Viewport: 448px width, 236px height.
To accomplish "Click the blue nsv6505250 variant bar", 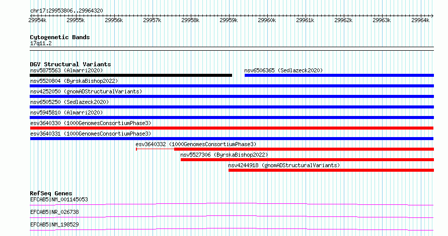I will point(232,107).
